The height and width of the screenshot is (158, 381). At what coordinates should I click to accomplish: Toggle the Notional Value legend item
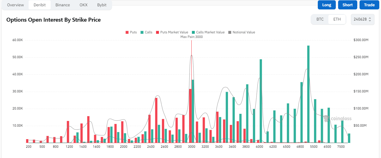pos(241,32)
